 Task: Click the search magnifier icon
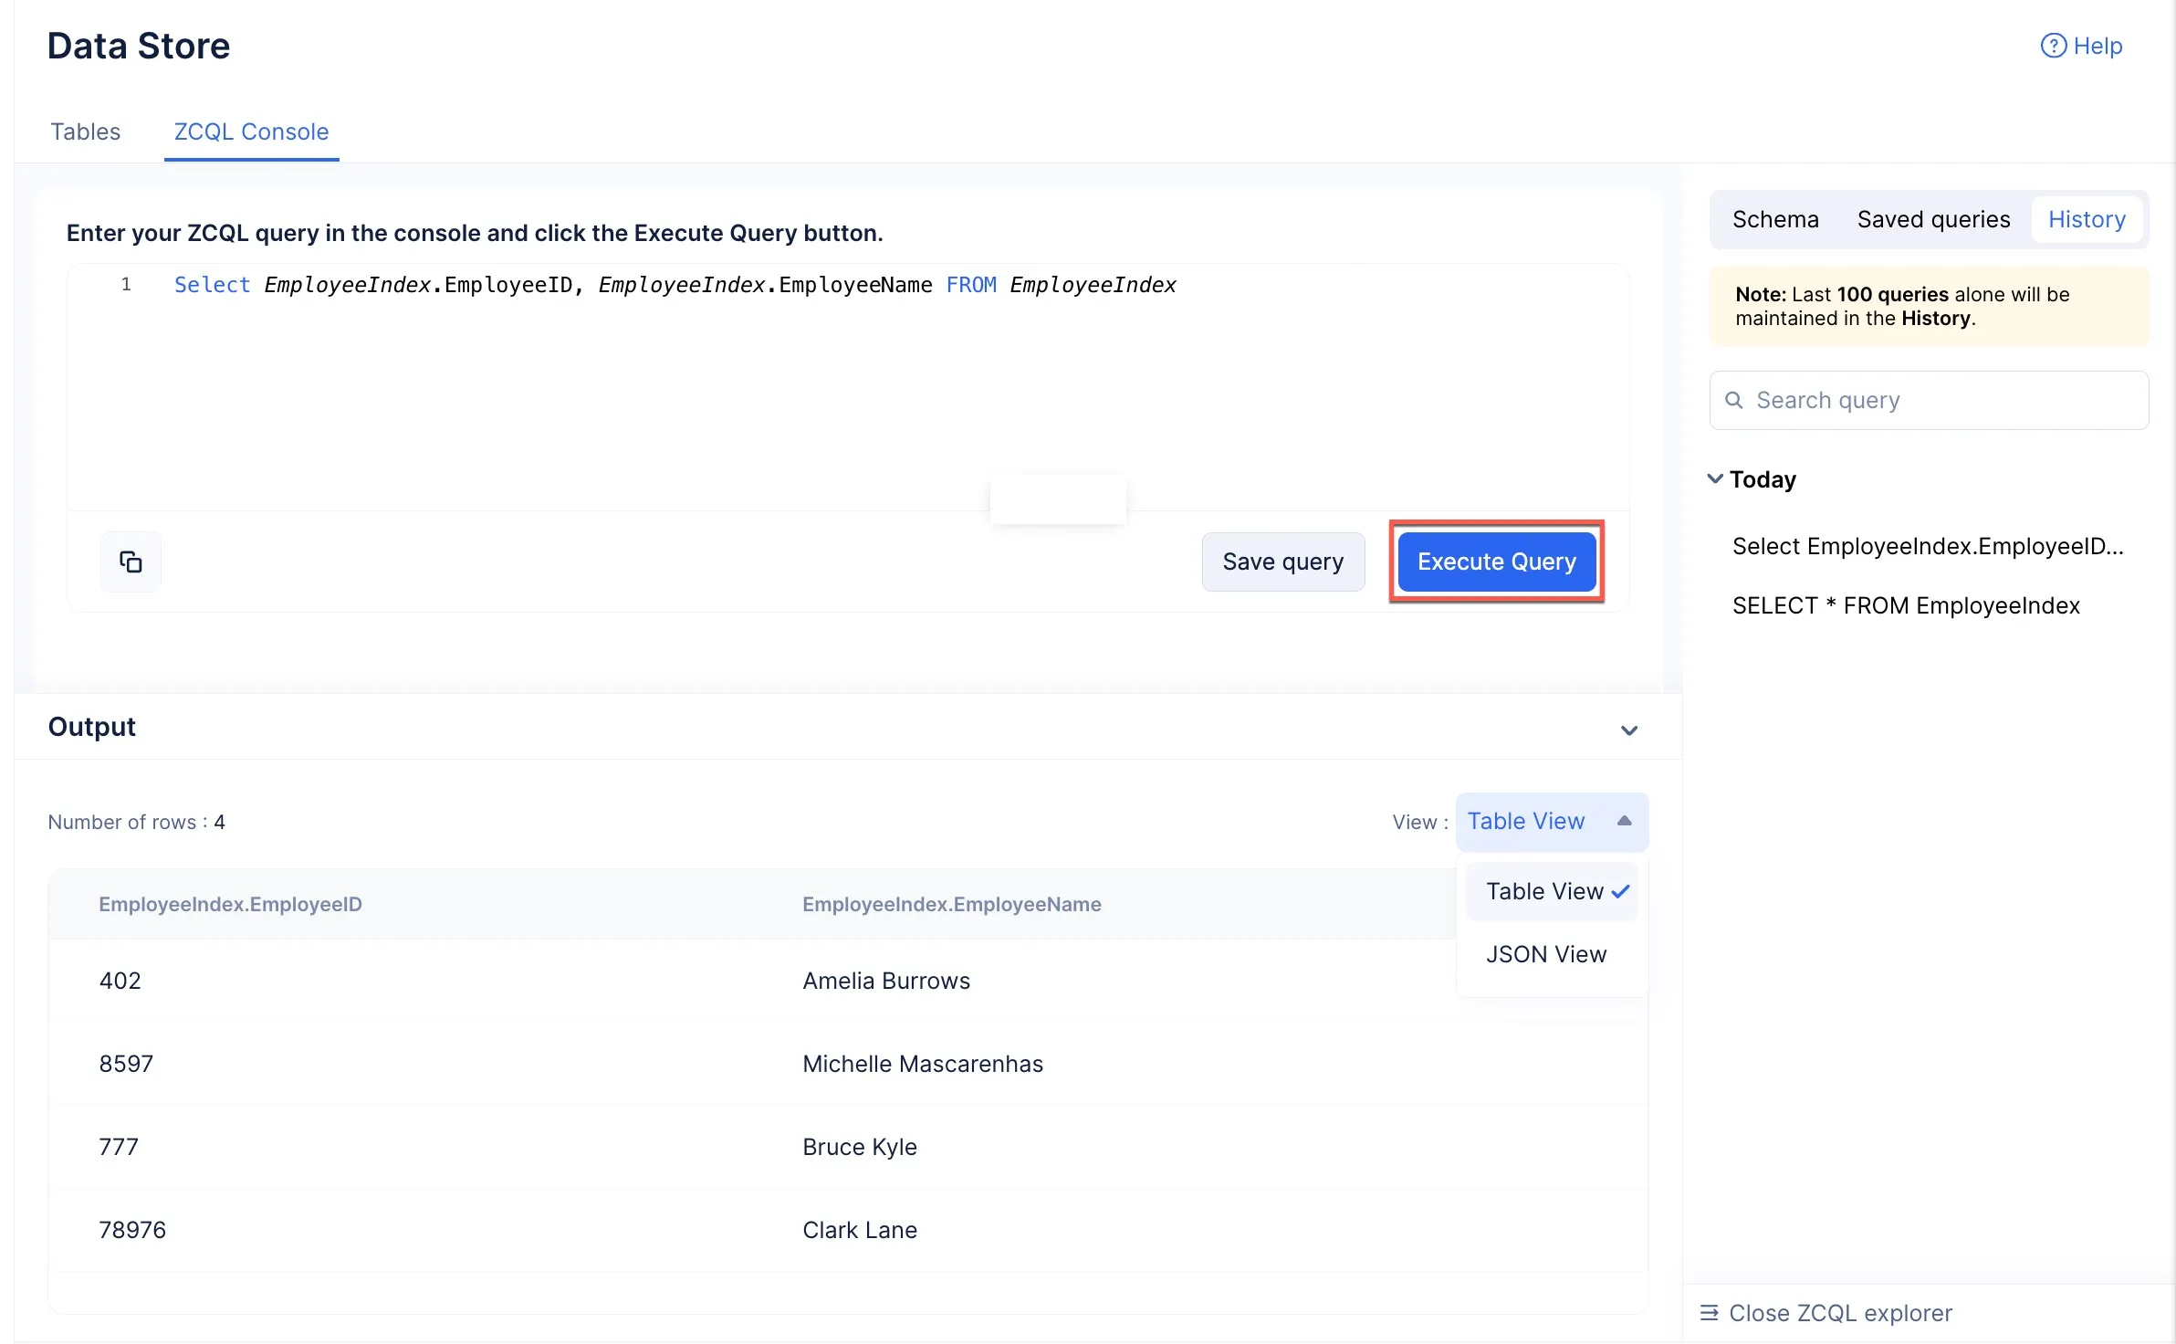[x=1733, y=400]
